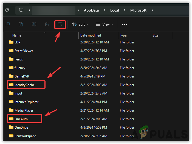Click the PenWorkspace folder name

pos(25,136)
